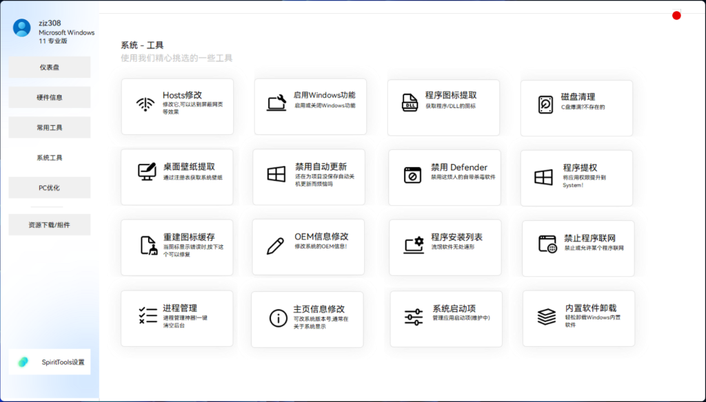Open SpiritTools设置 settings
Viewport: 706px width, 402px height.
click(x=49, y=361)
